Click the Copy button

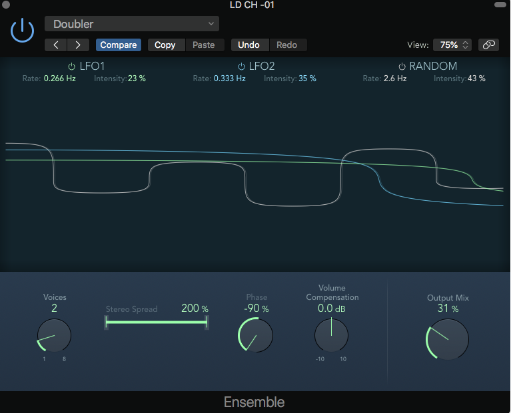(x=165, y=45)
